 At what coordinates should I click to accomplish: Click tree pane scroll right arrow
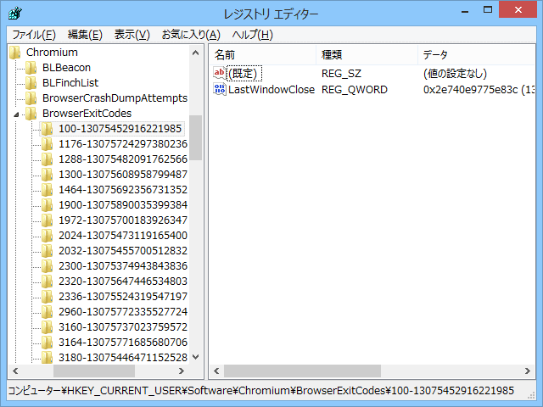tap(181, 371)
